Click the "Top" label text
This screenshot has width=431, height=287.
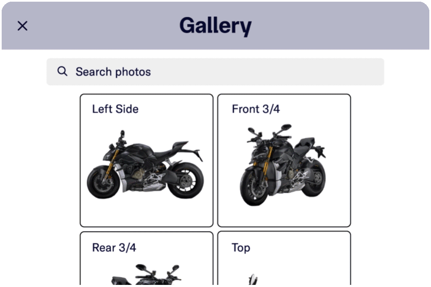(x=241, y=248)
